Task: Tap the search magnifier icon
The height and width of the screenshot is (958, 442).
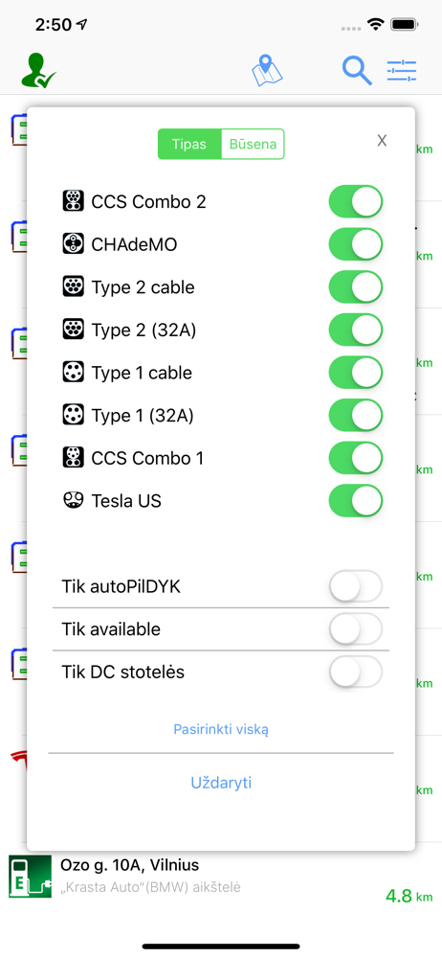Action: [x=357, y=71]
